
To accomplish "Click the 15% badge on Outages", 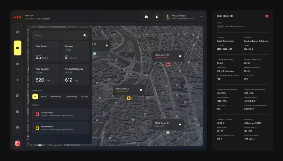I will click(68, 50).
